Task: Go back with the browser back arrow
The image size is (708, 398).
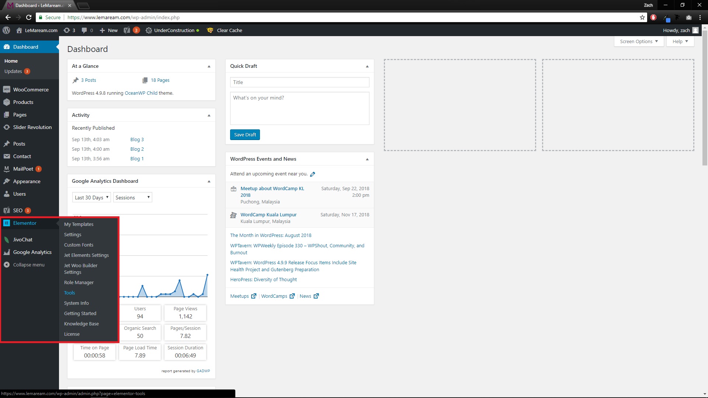Action: (x=8, y=17)
